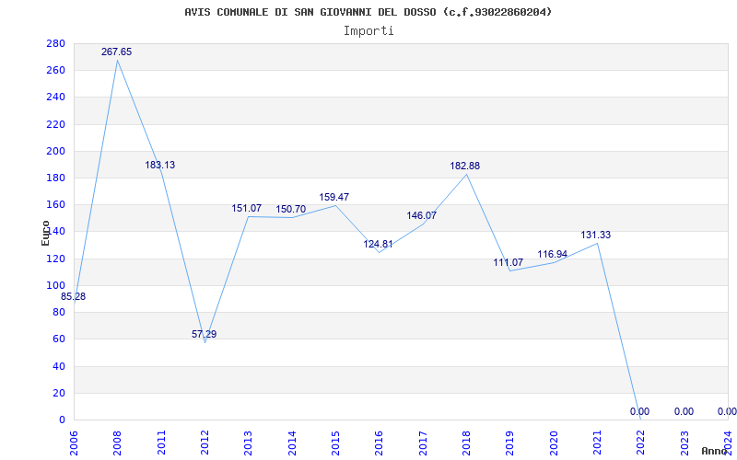Click the 111.07 value label
Image resolution: width=737 pixels, height=460 pixels.
(509, 262)
